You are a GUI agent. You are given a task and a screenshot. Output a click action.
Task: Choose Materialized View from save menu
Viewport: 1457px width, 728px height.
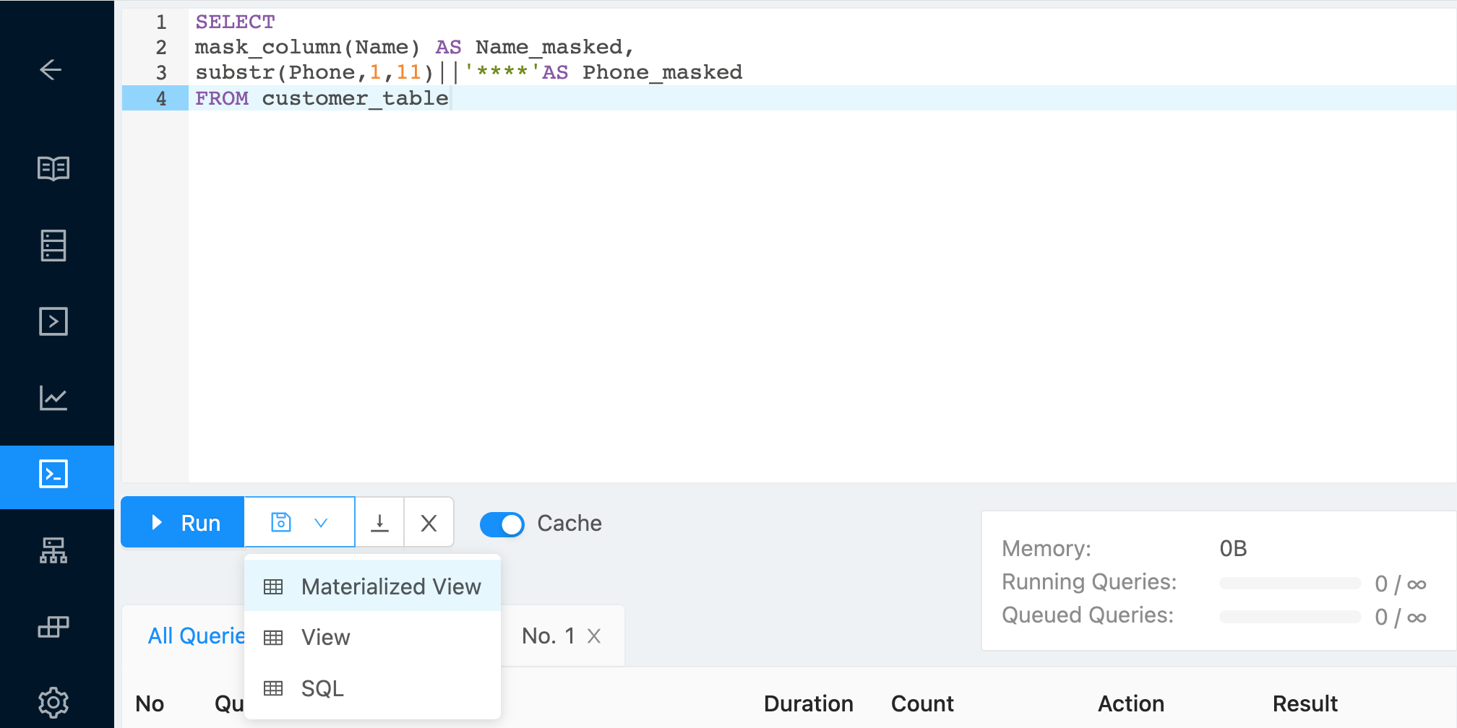tap(373, 586)
